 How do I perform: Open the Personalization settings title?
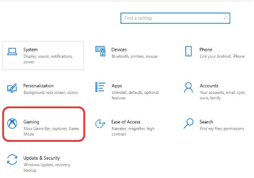point(39,86)
